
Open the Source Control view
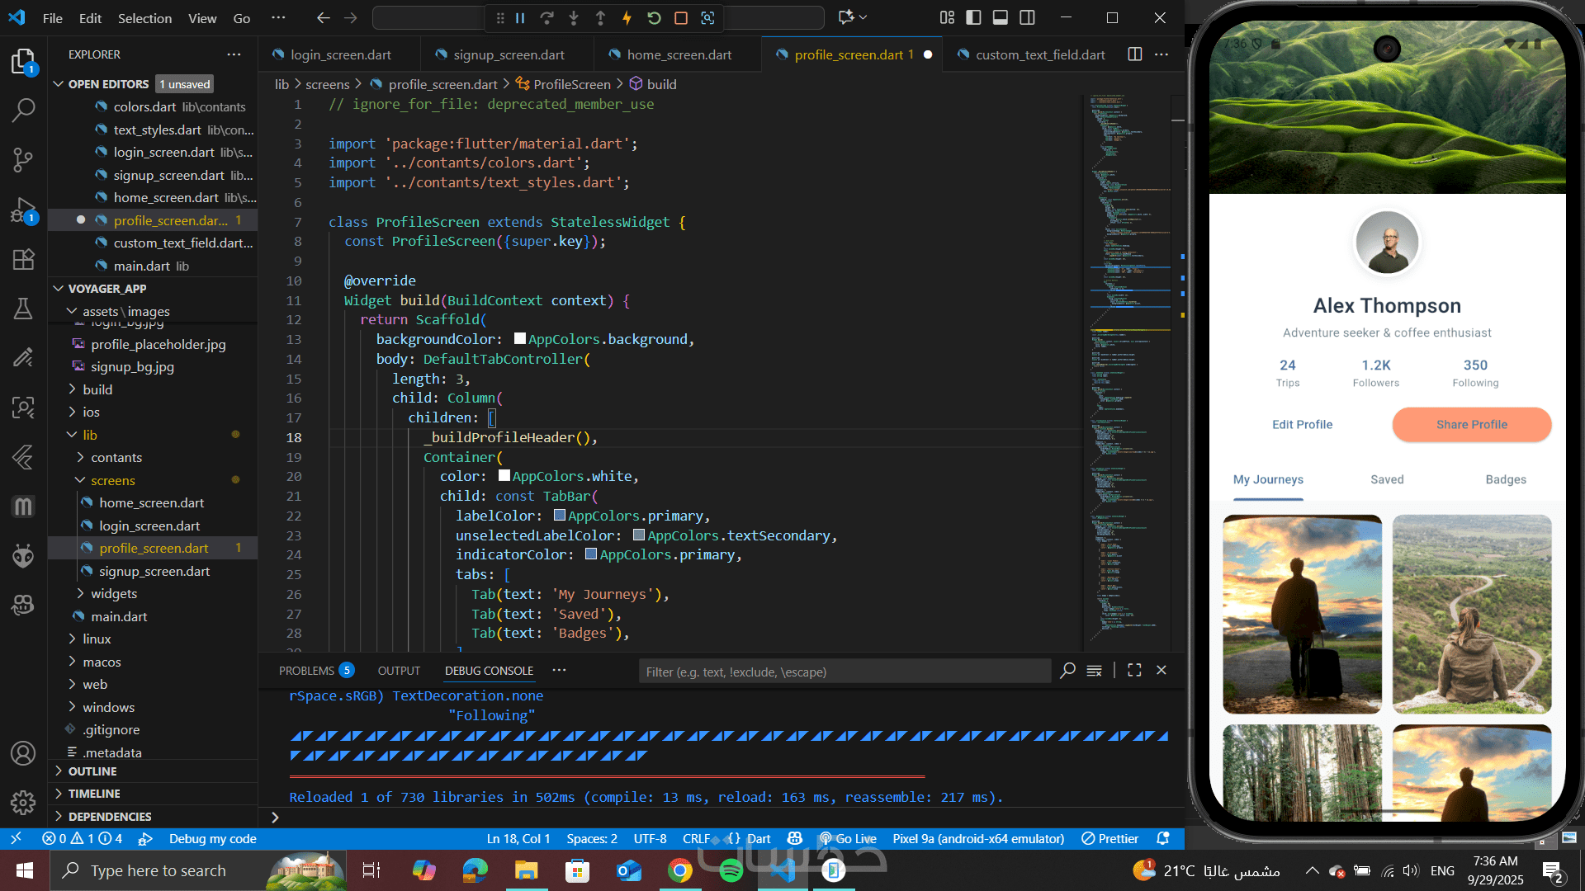point(23,159)
